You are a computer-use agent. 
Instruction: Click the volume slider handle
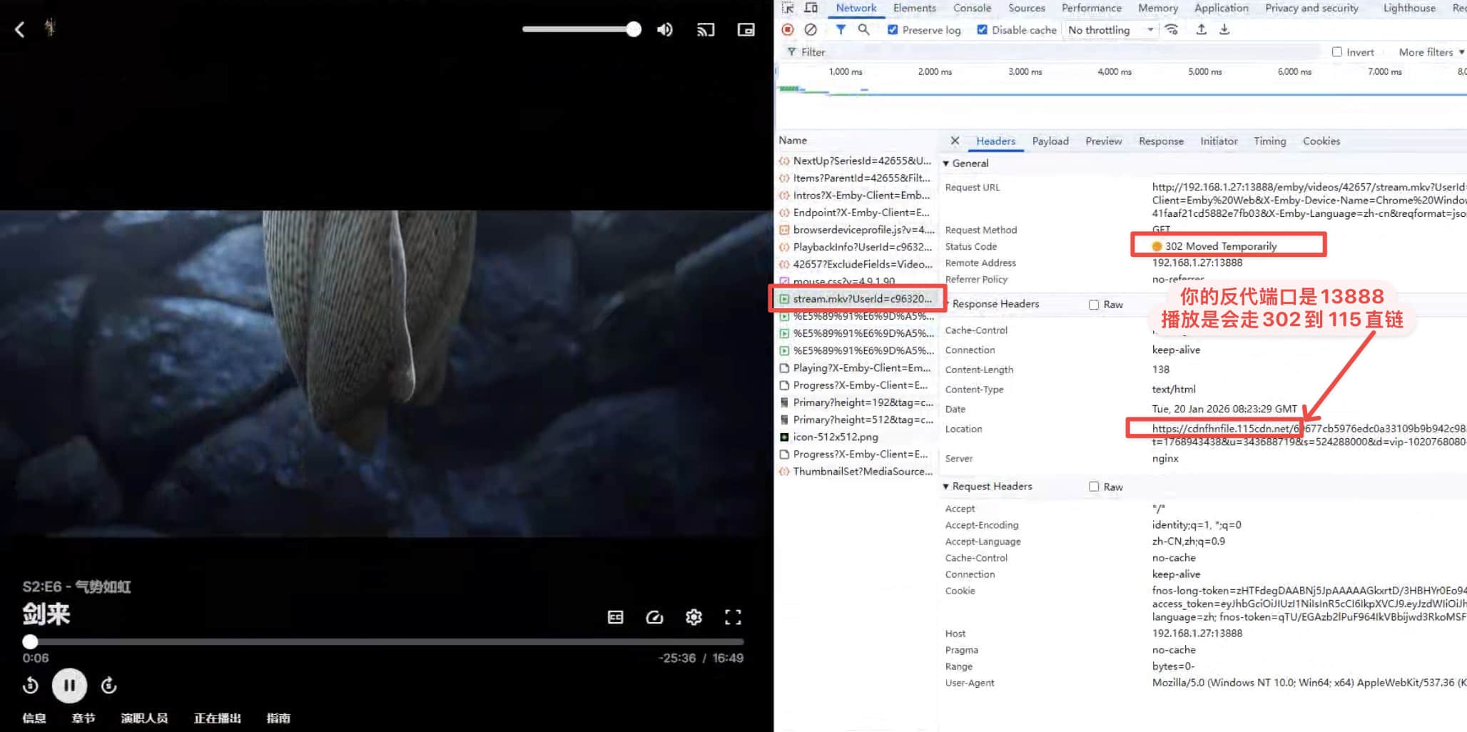coord(634,29)
